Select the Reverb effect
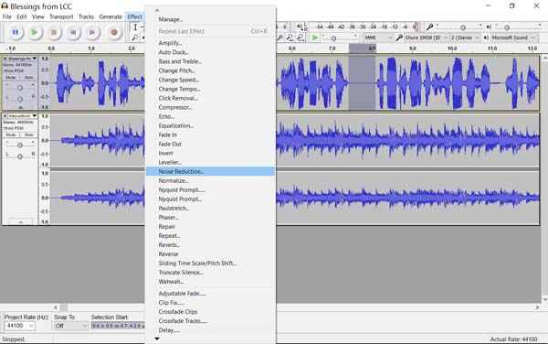 click(210, 245)
